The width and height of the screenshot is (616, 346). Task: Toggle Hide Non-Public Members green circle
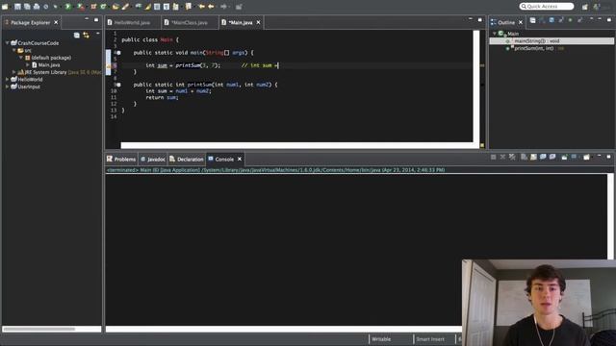pyautogui.click(x=571, y=20)
